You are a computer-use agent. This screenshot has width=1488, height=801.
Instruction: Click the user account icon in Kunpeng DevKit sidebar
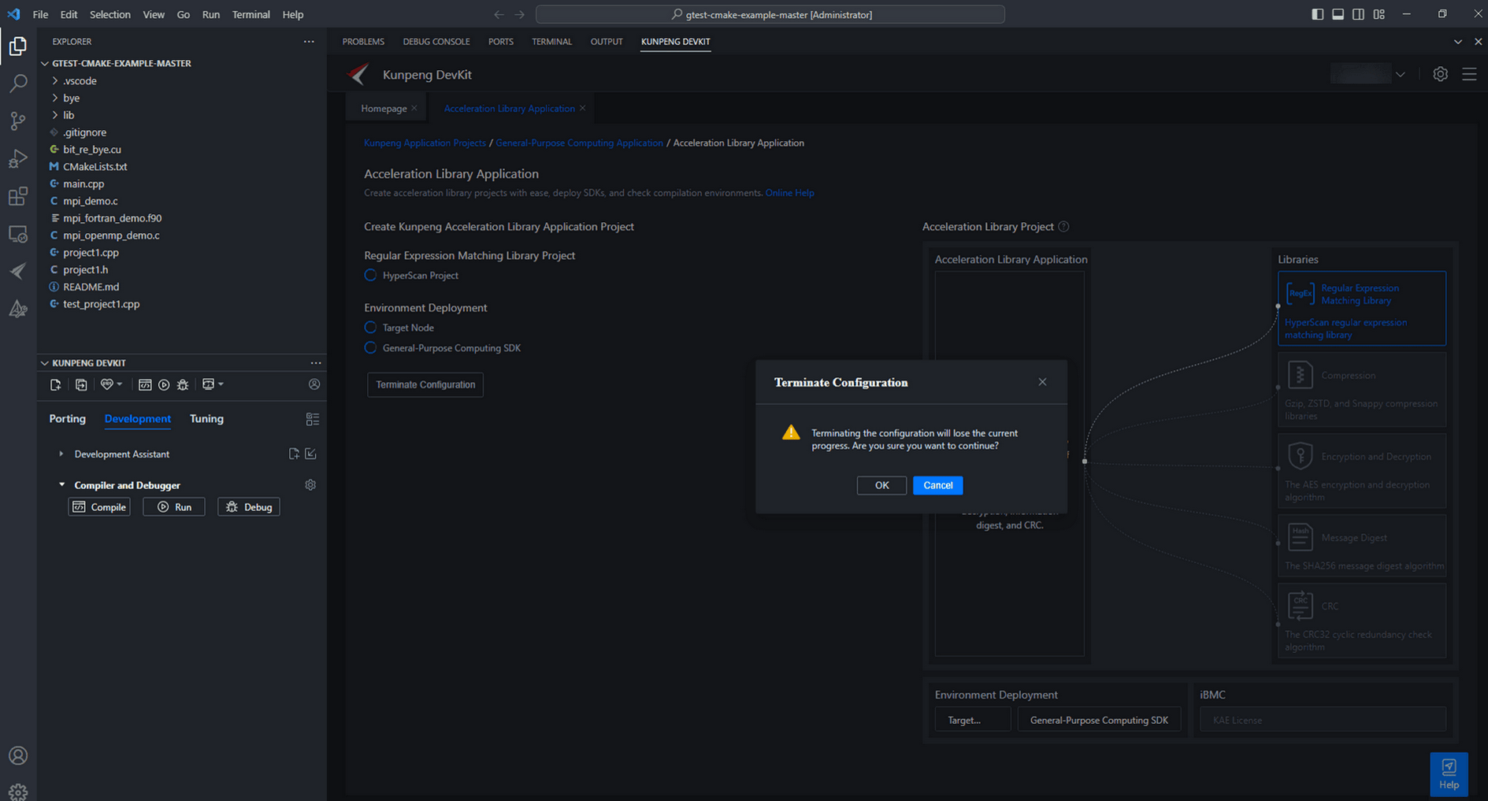point(314,384)
